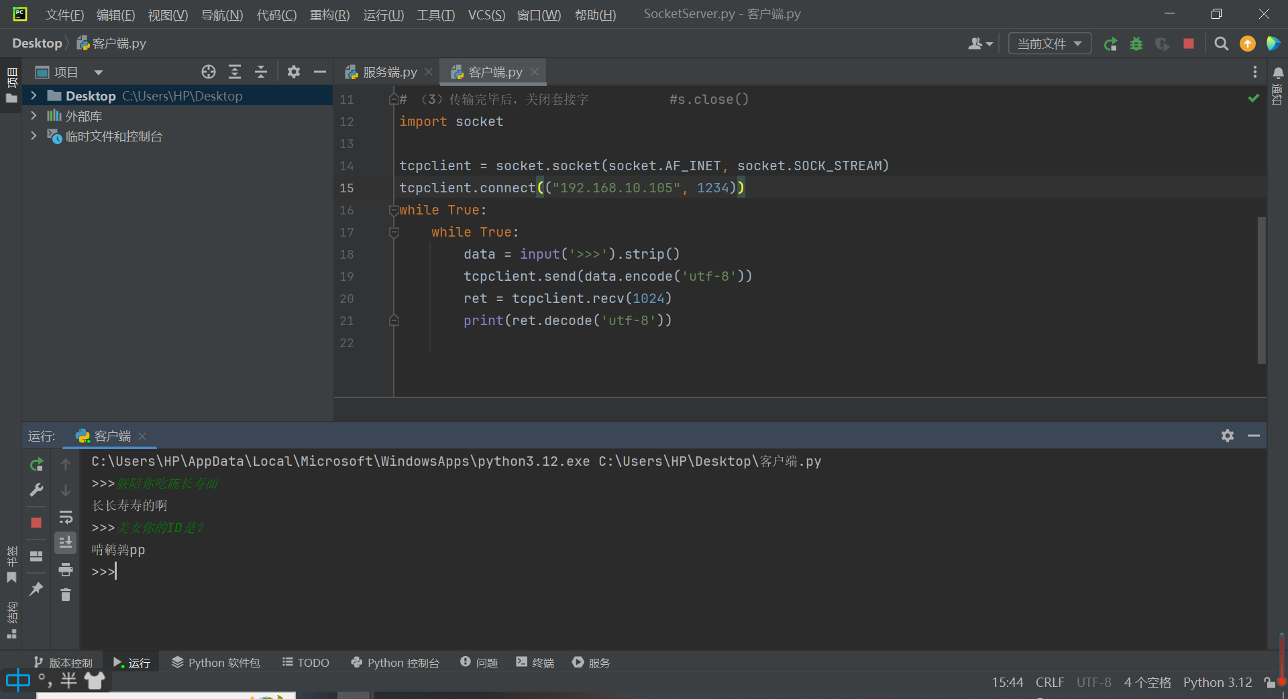Clear all console output trash icon
Screen dimensions: 1288x699
pos(66,594)
